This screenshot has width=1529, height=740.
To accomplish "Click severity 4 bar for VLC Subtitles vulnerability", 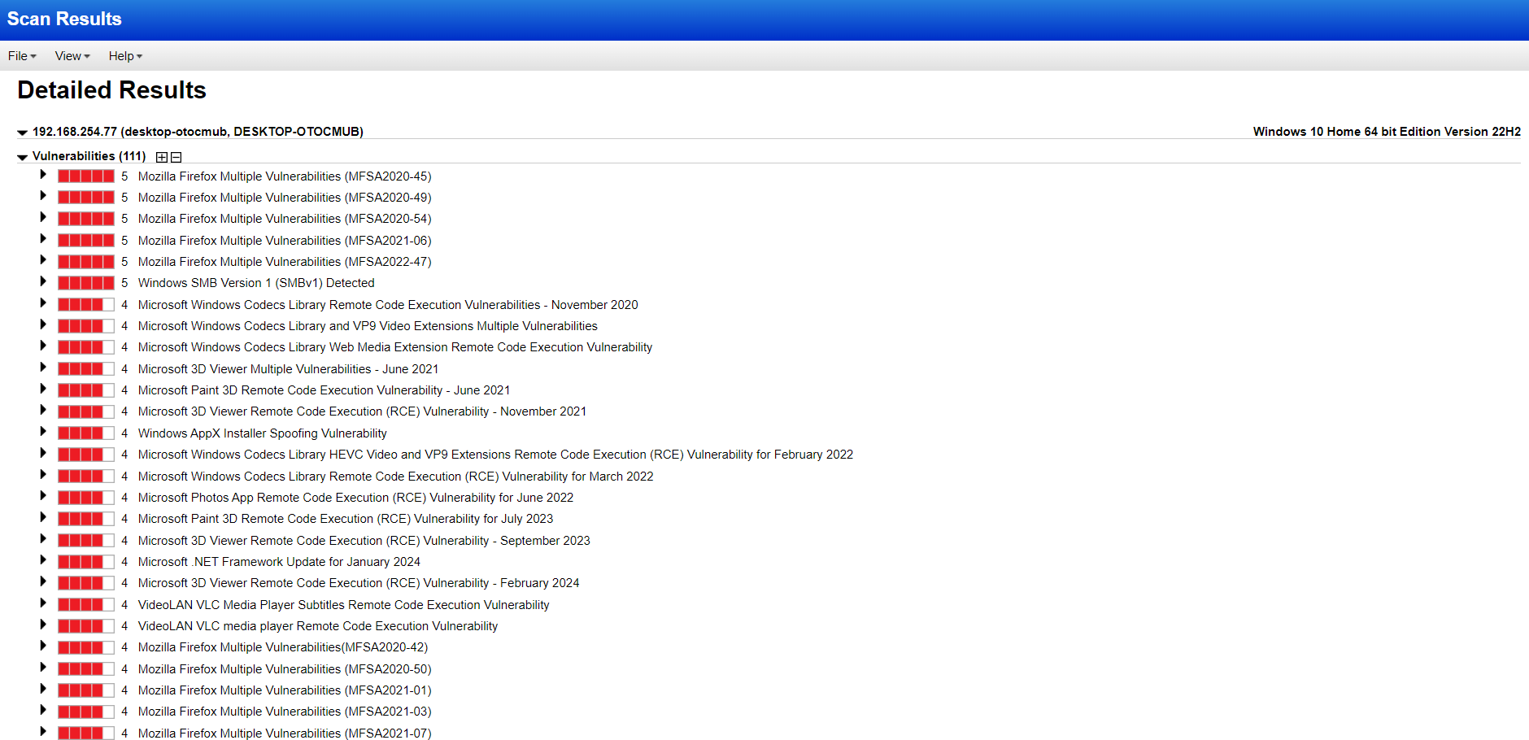I will tap(86, 605).
